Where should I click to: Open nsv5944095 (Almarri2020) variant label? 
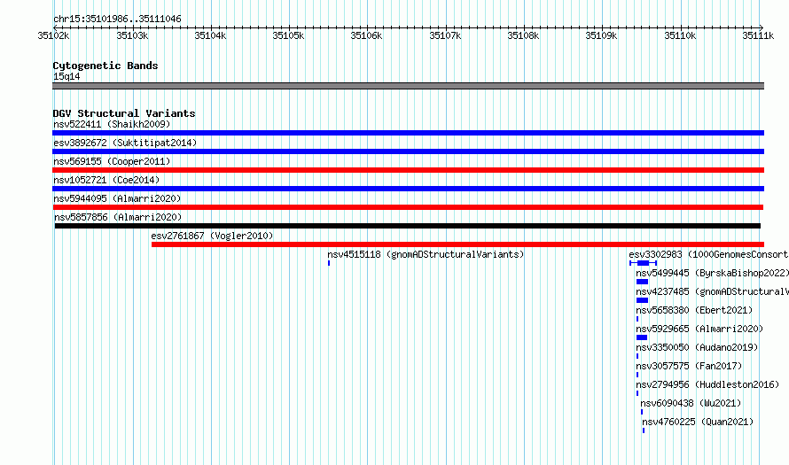[117, 198]
